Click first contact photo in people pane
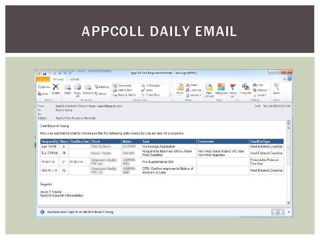320x240 pixels. coord(275,212)
